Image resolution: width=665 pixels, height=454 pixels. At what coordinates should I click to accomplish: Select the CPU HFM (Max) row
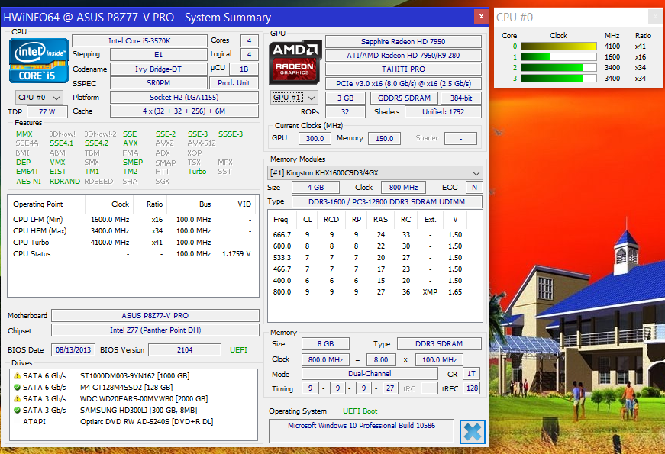coord(132,231)
